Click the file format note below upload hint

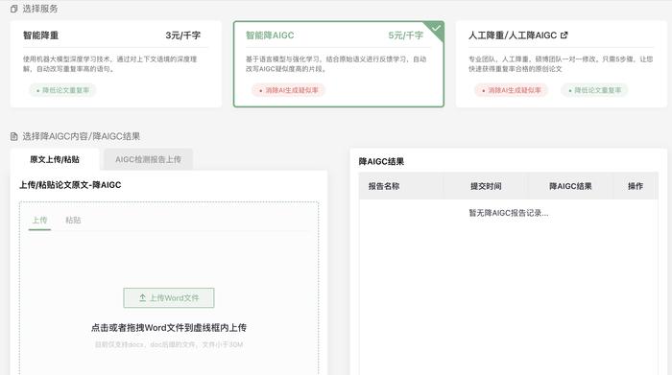click(169, 344)
